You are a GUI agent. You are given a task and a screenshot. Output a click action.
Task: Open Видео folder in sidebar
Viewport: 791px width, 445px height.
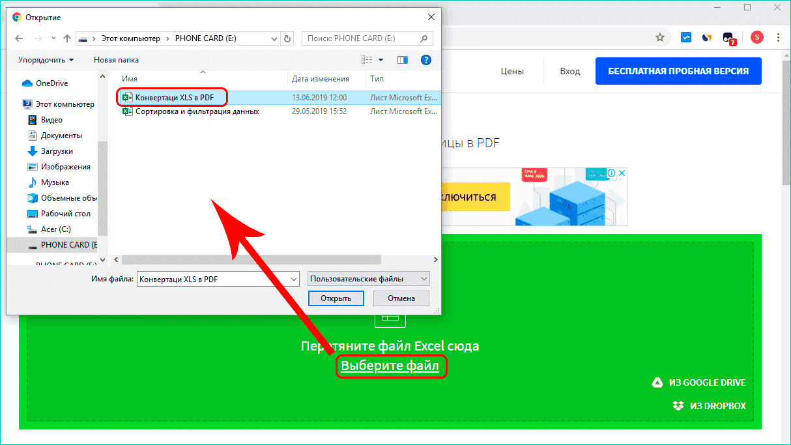[46, 120]
